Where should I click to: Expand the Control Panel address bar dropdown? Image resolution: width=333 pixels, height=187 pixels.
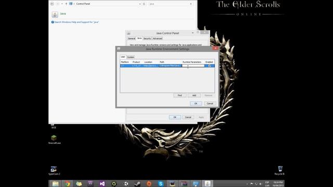point(140,4)
